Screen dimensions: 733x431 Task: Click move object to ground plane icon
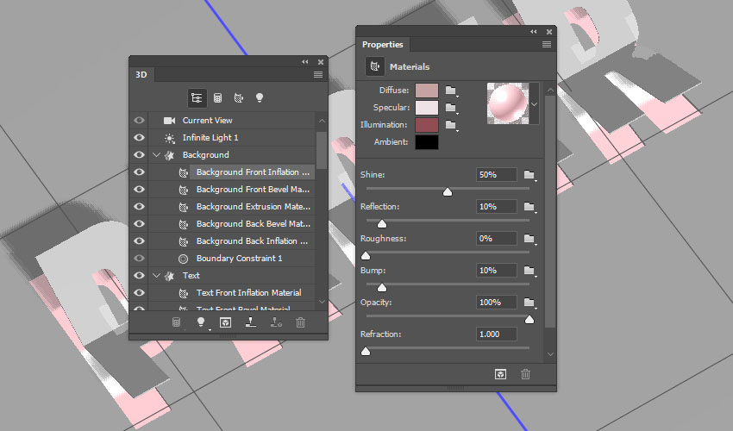(251, 322)
